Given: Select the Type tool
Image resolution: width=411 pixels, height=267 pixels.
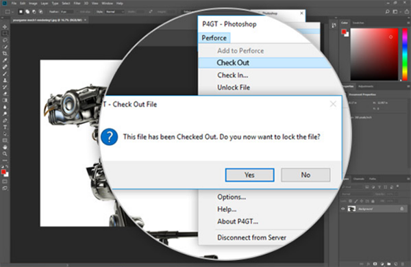Looking at the screenshot, I should pos(5,127).
